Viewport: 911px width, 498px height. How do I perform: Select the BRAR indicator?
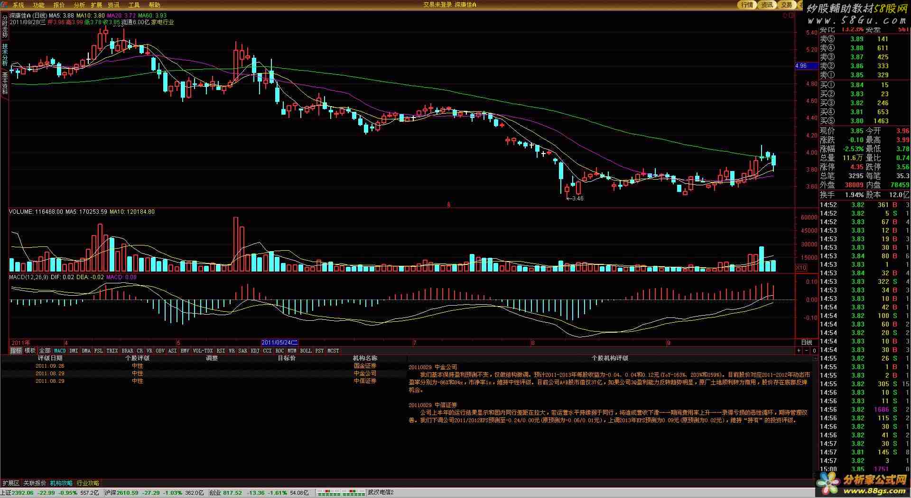(128, 351)
